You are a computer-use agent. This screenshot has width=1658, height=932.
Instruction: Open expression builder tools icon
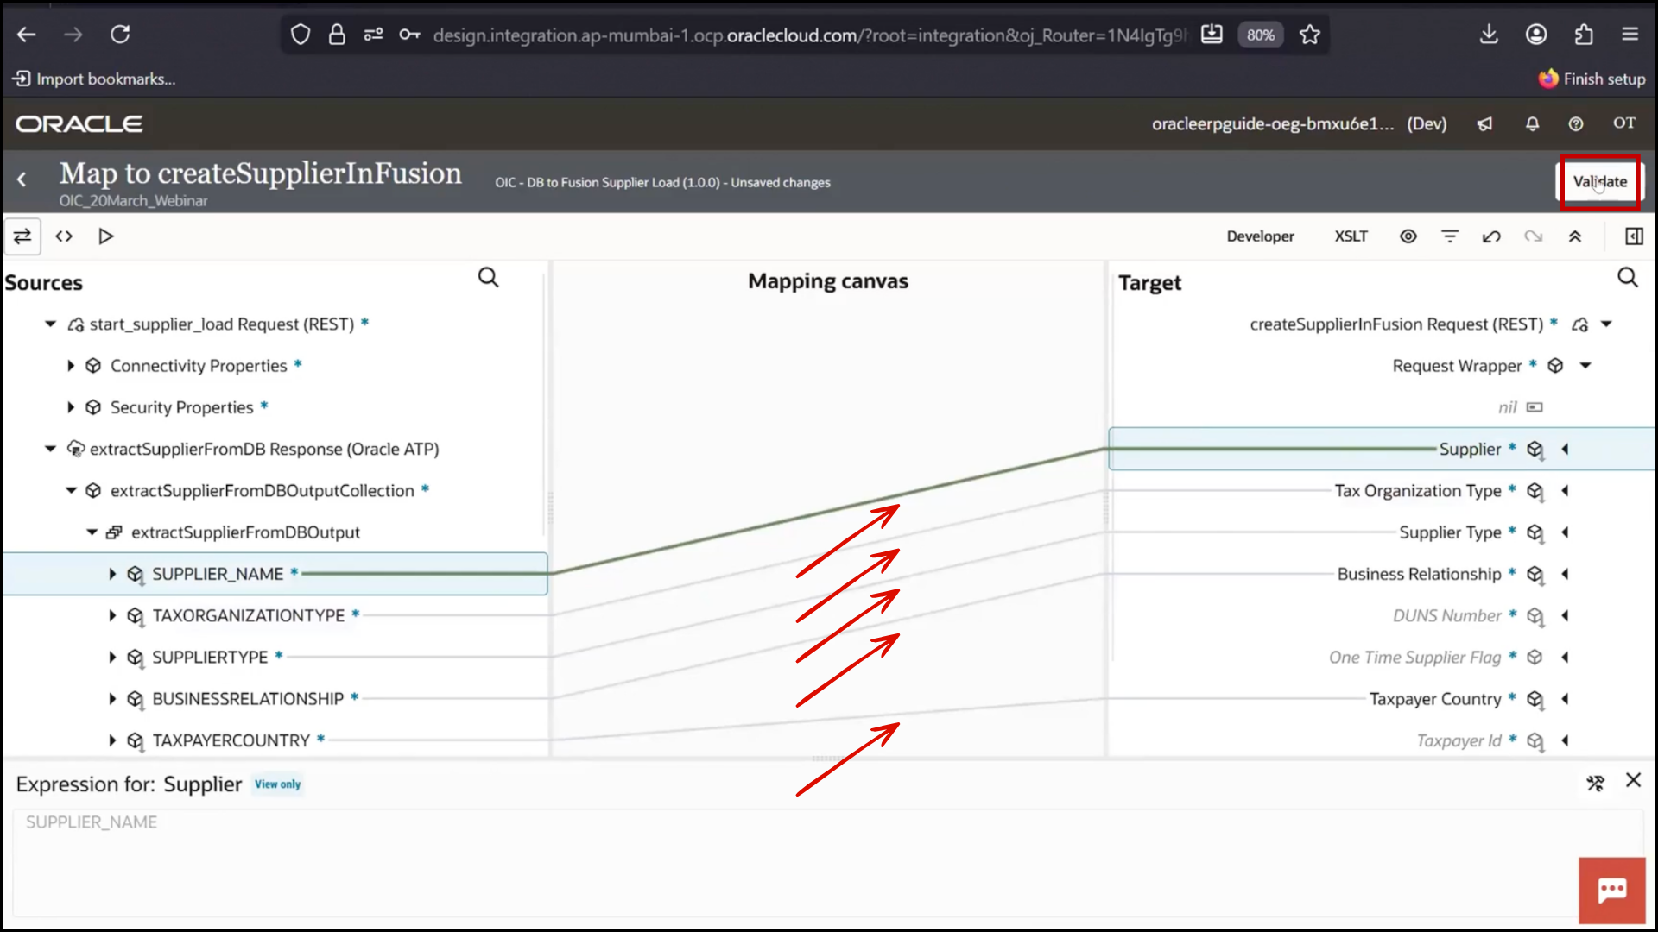(x=1595, y=783)
